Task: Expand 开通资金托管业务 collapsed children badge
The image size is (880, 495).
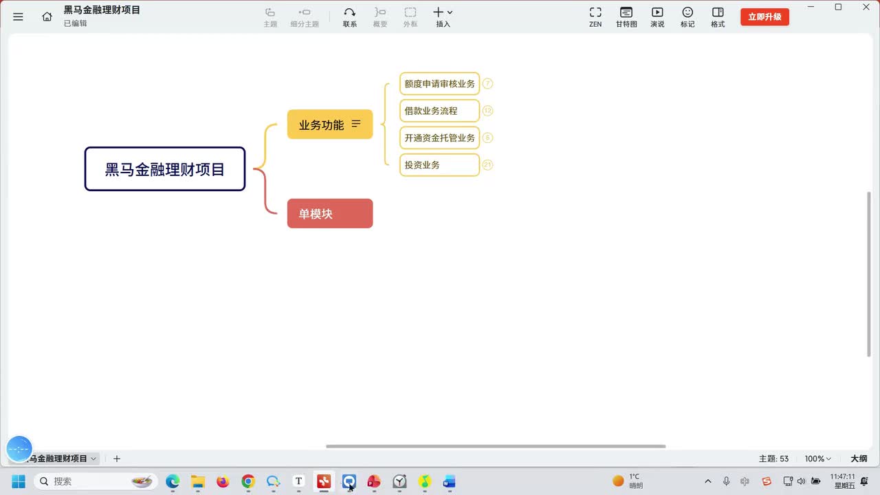Action: [487, 137]
